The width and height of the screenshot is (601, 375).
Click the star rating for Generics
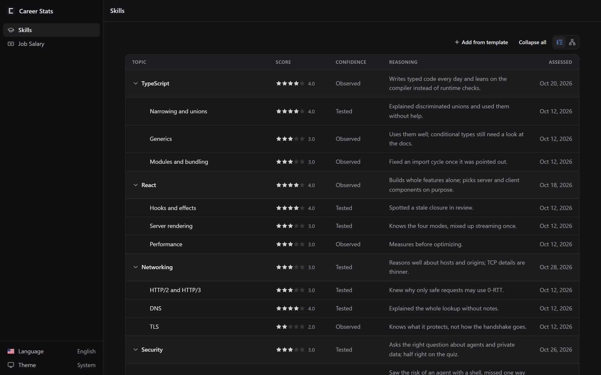[290, 139]
